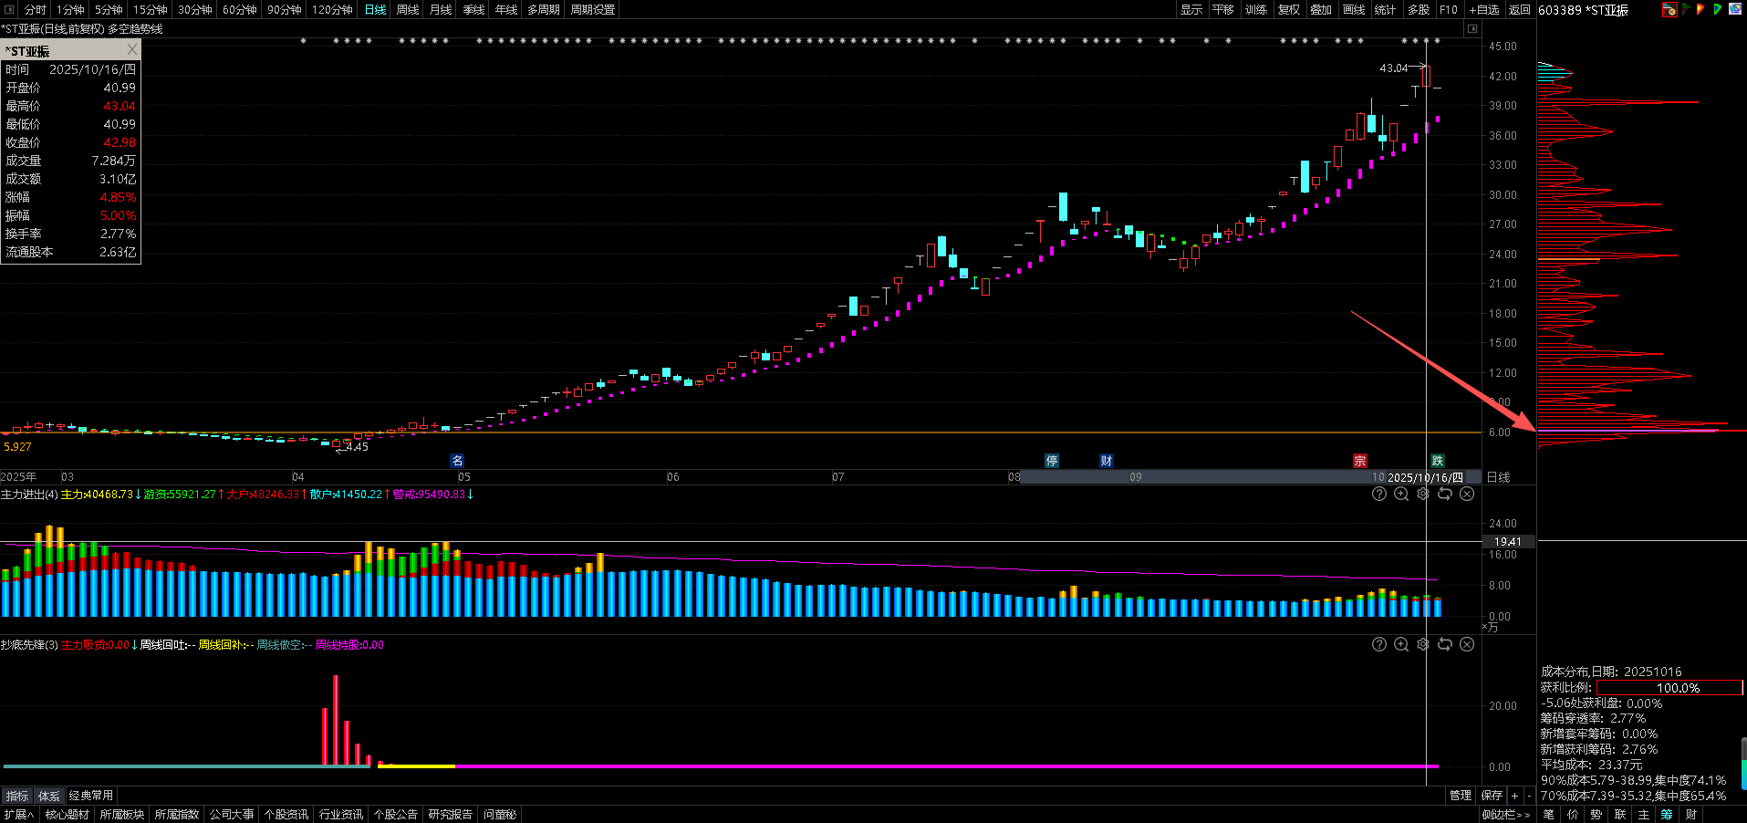Select the 指标 tab at bottom left
Image resolution: width=1747 pixels, height=823 pixels.
pyautogui.click(x=17, y=796)
